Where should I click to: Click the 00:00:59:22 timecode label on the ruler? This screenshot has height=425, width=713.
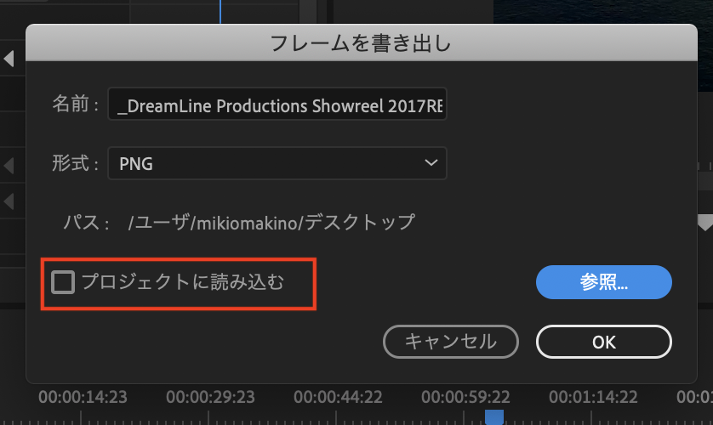pyautogui.click(x=465, y=397)
